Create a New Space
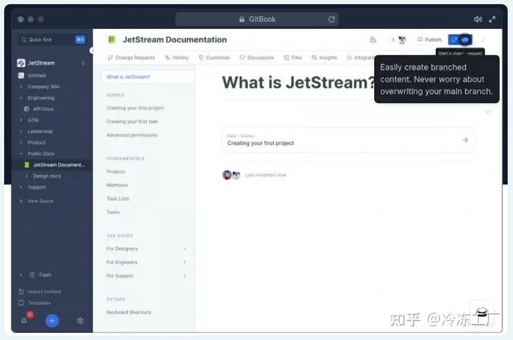This screenshot has height=340, width=513. pos(36,201)
